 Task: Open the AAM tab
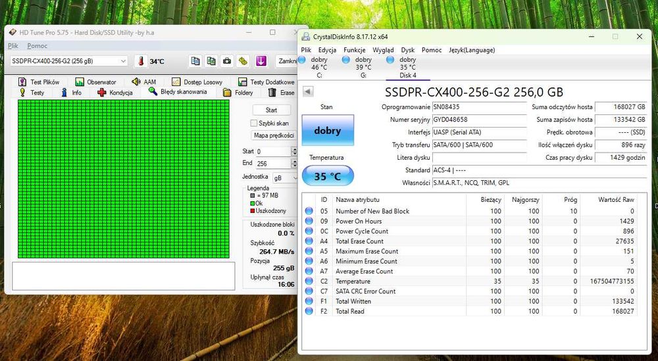point(144,82)
